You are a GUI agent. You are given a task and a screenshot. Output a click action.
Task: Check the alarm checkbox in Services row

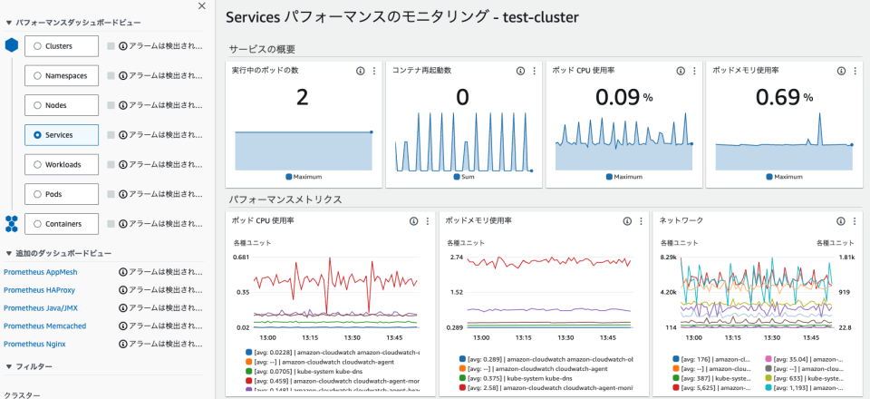(x=111, y=135)
